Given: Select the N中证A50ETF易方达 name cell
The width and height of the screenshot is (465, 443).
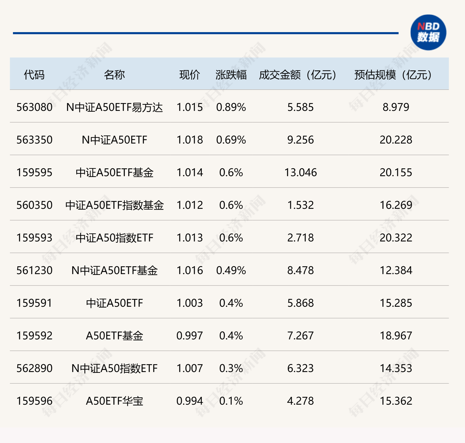Looking at the screenshot, I should coord(114,107).
